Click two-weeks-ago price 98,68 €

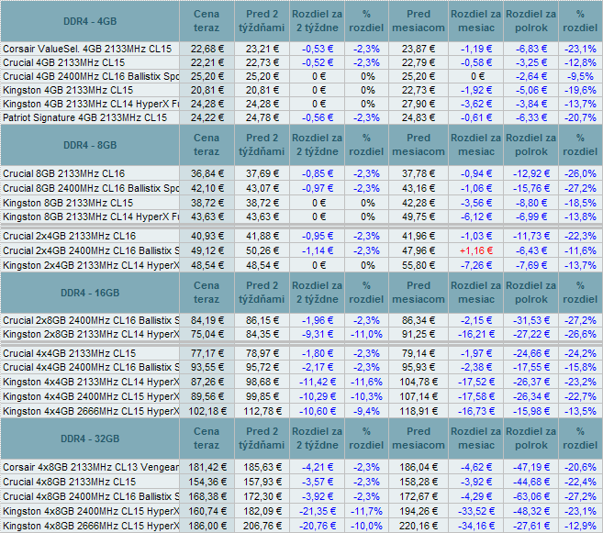tap(262, 382)
